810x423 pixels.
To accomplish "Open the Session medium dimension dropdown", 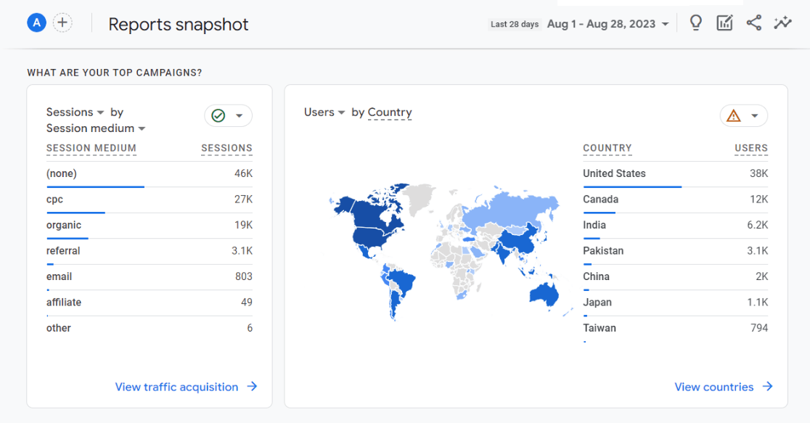I will (95, 128).
